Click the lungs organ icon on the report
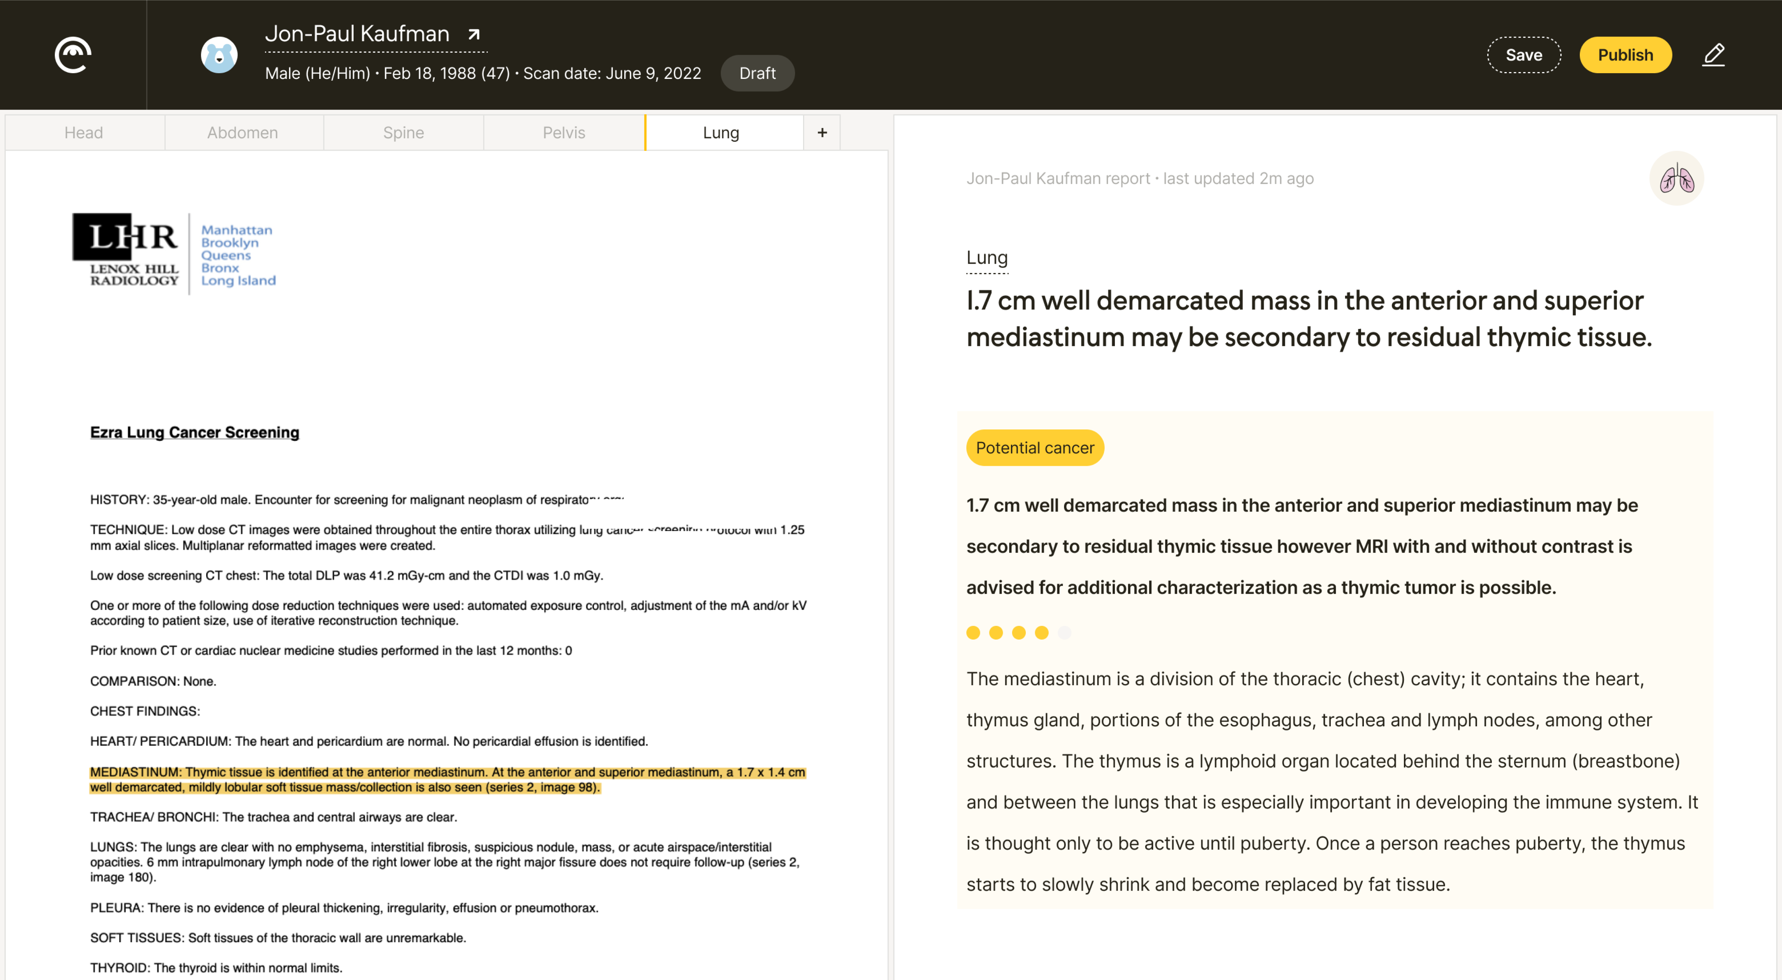The height and width of the screenshot is (980, 1782). click(x=1677, y=178)
